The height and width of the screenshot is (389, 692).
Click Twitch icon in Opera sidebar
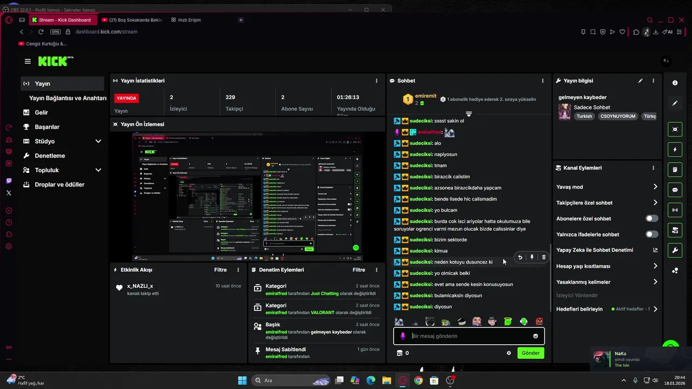click(x=9, y=181)
